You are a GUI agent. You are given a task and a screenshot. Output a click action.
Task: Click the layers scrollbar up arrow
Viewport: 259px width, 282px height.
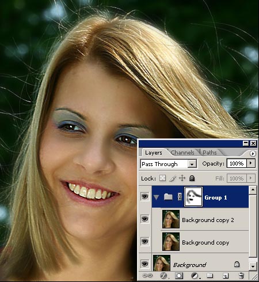pos(253,190)
